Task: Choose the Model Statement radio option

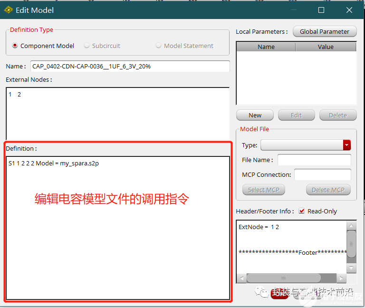Action: 159,46
